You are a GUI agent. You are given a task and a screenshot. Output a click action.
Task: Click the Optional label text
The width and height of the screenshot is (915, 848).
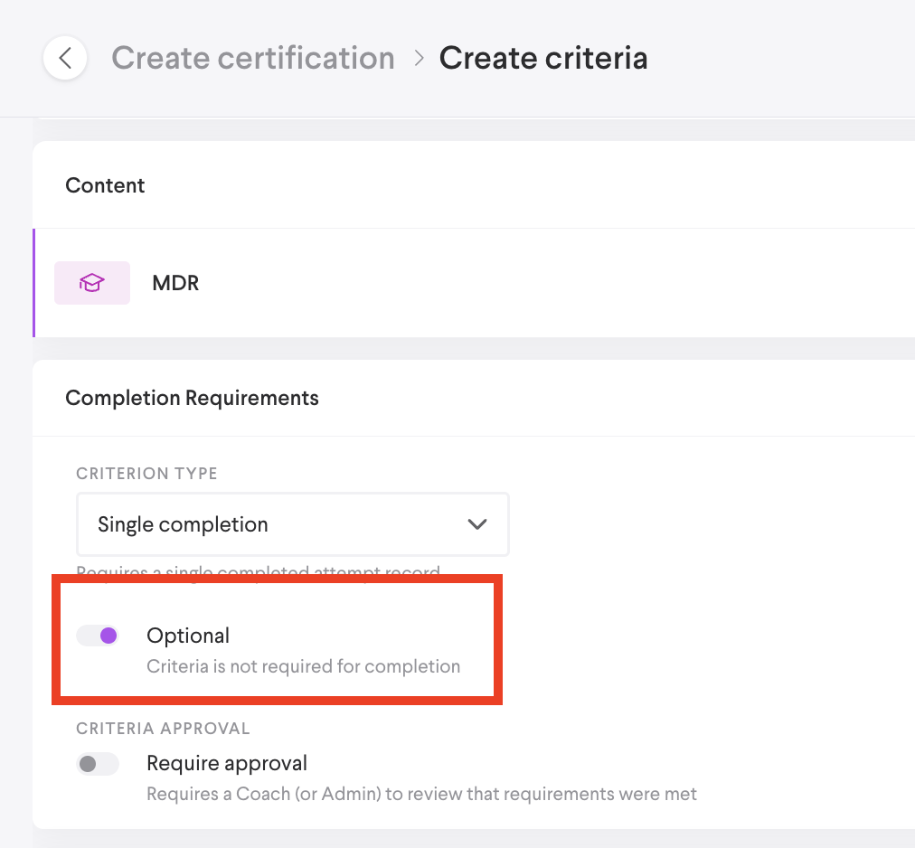point(188,636)
